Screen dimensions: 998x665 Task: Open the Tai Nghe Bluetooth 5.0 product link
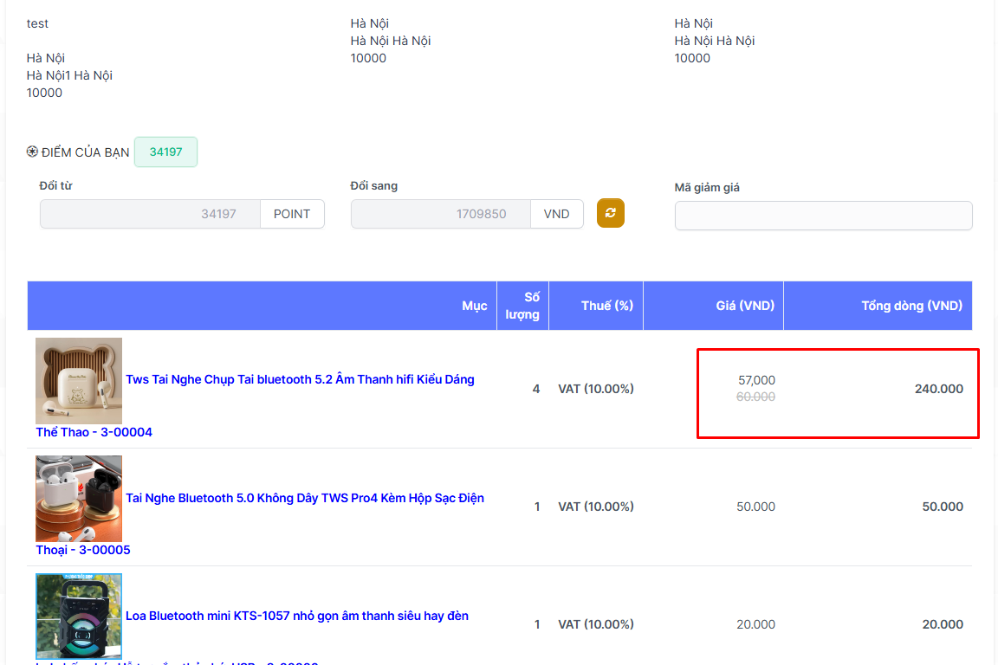[x=304, y=498]
